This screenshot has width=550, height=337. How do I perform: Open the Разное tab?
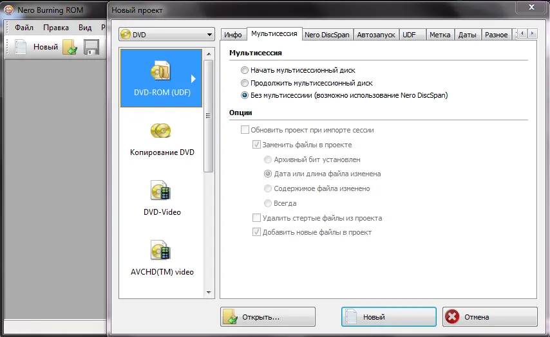(497, 35)
